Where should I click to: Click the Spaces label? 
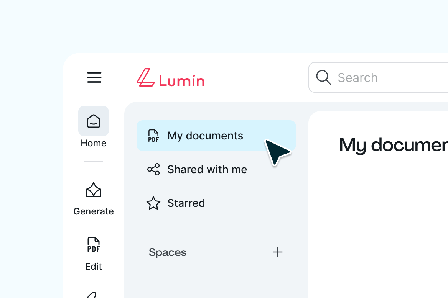[167, 252]
